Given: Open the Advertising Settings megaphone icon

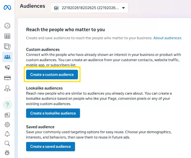Looking at the screenshot, I should pos(7,67).
